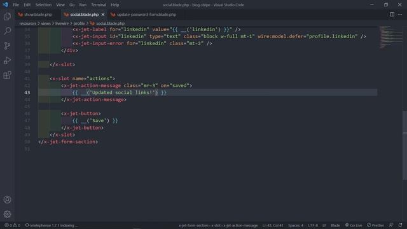
Task: Open the Terminal menu
Action: tap(99, 4)
